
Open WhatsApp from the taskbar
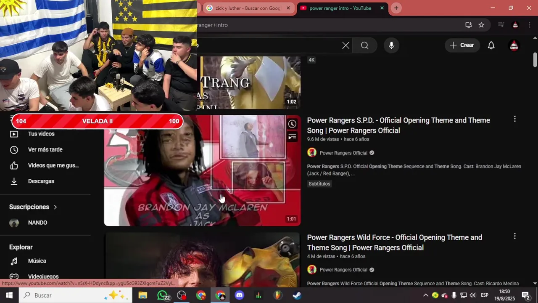(x=163, y=295)
